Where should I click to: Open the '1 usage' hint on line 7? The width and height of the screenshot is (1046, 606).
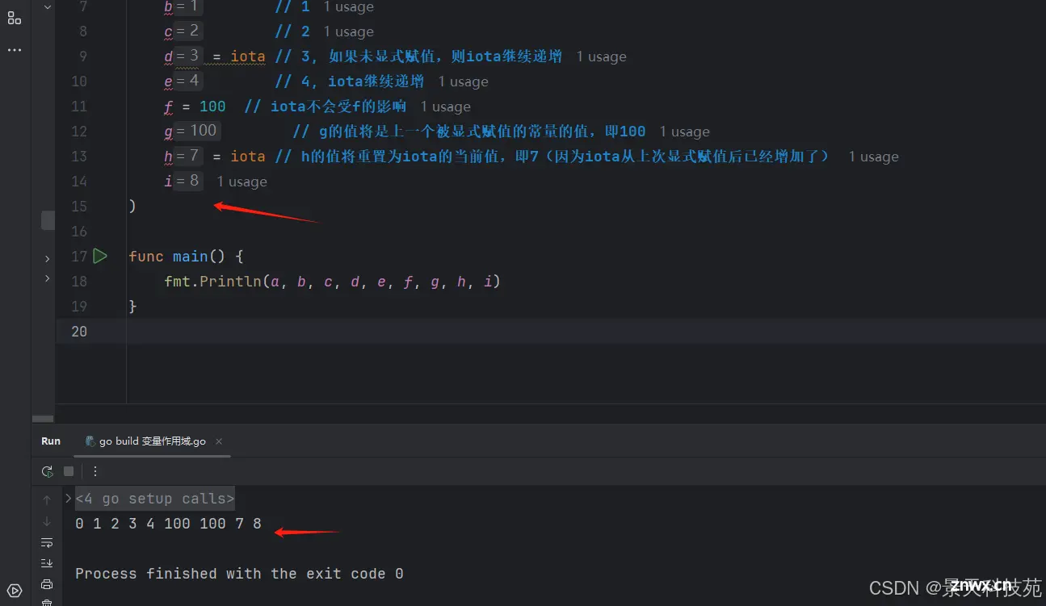[x=348, y=6]
